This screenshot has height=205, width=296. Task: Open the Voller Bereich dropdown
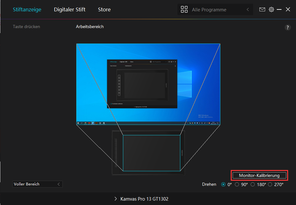(x=37, y=184)
